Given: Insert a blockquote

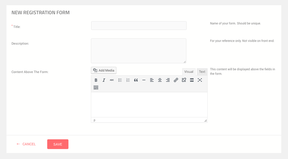Looking at the screenshot, I should pos(136,80).
